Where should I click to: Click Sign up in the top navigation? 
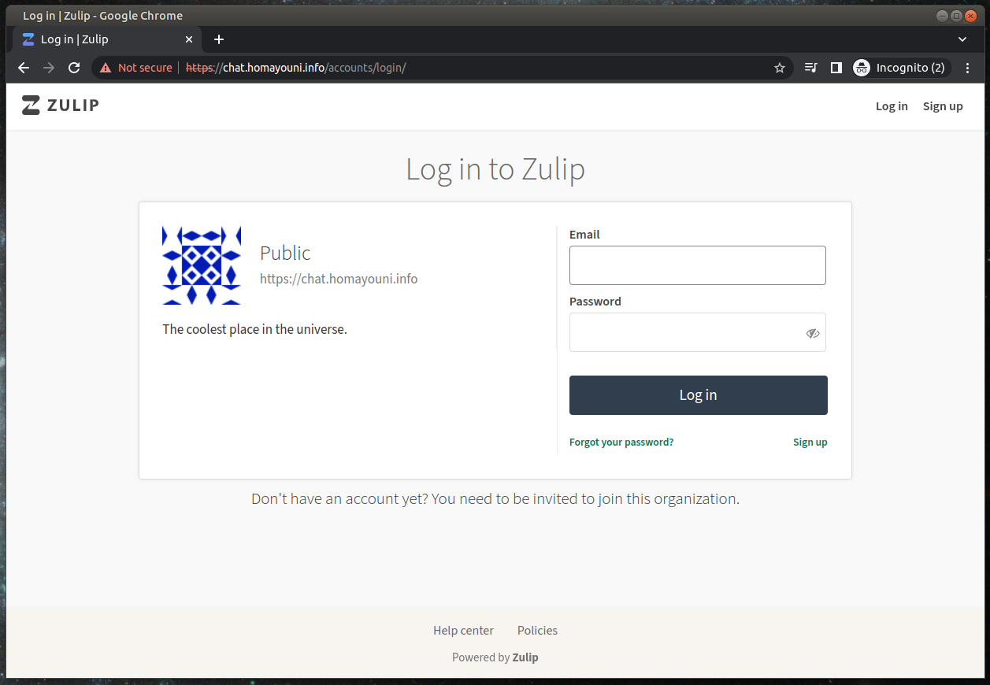pyautogui.click(x=943, y=106)
